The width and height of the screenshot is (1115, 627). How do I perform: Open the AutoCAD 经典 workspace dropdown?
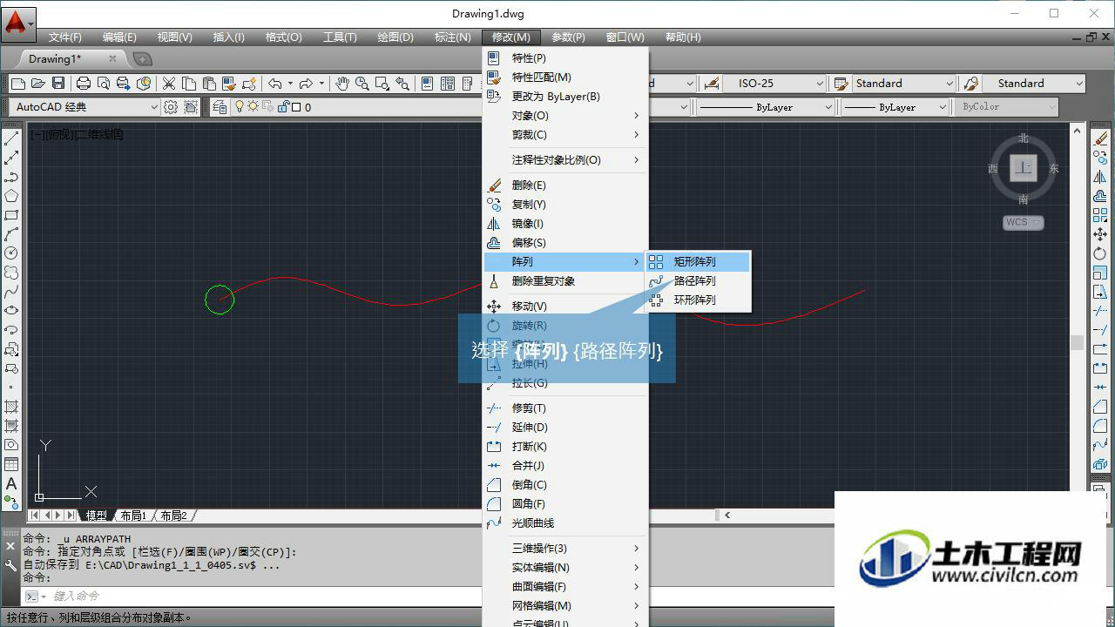(x=85, y=107)
